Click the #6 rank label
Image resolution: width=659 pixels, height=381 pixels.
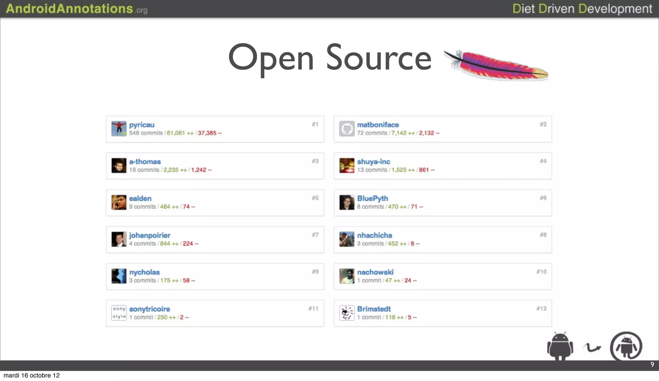click(543, 198)
